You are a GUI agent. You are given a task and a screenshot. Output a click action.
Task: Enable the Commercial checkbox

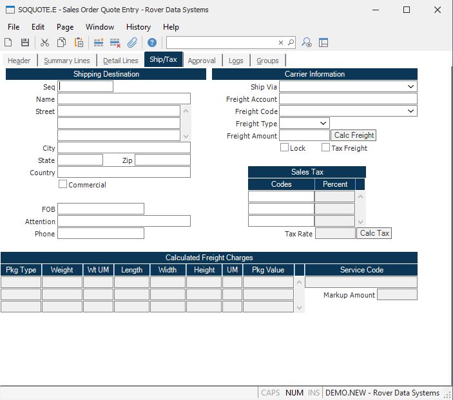point(63,184)
